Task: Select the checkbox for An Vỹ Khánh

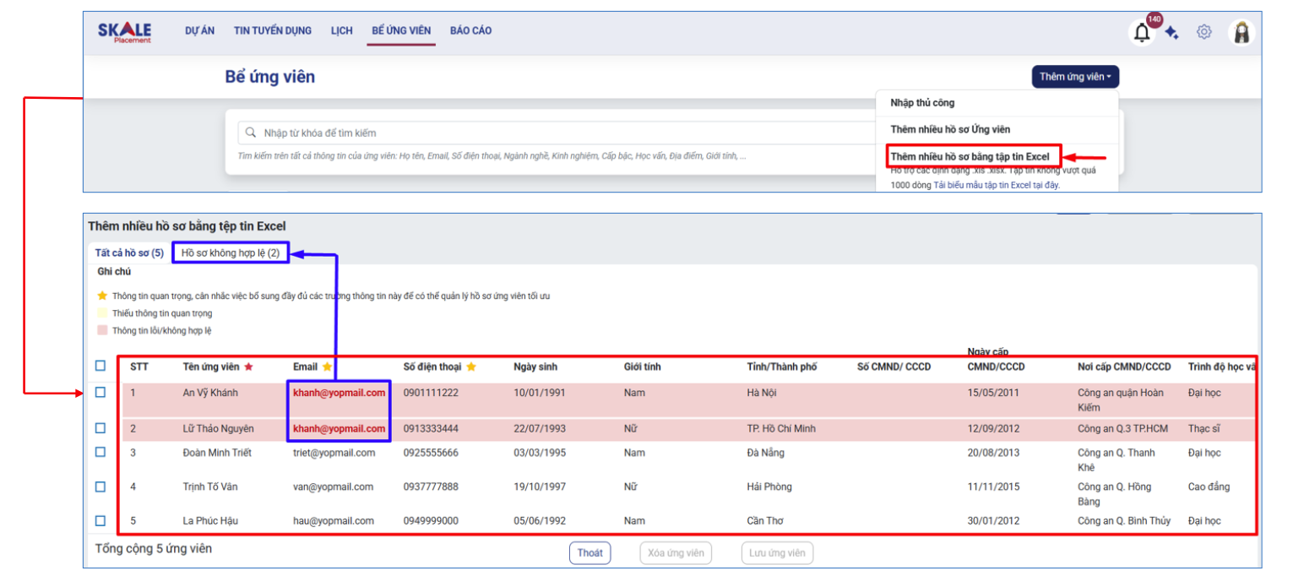Action: [x=101, y=392]
